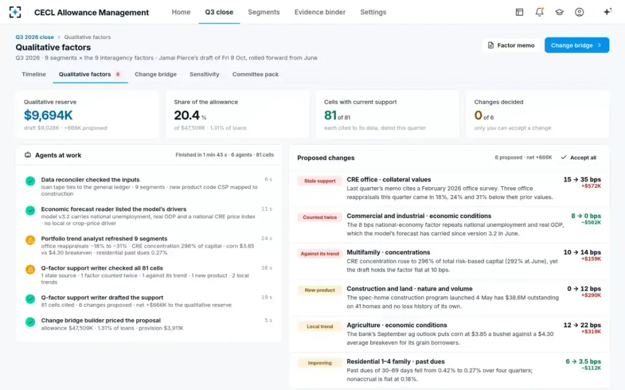Click the '15 → 35 bps' value
The image size is (625, 390).
click(x=582, y=179)
